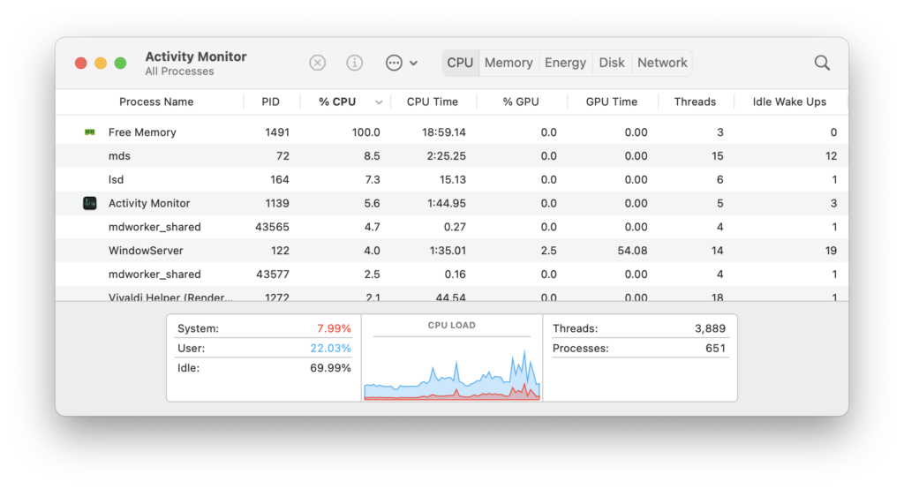The width and height of the screenshot is (904, 489).
Task: Sort by Process Name column header
Action: point(156,102)
